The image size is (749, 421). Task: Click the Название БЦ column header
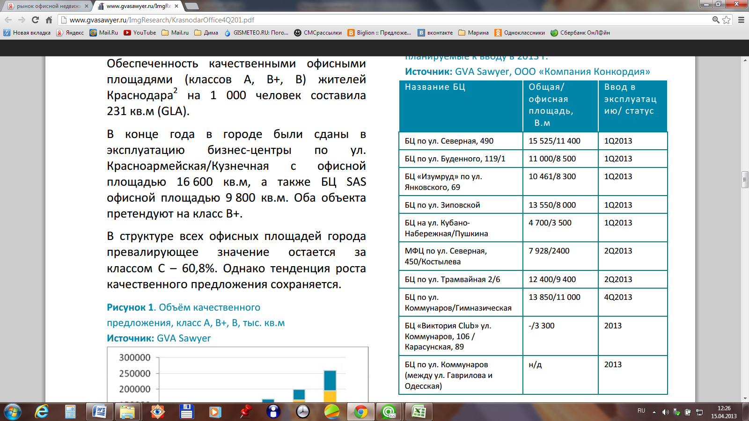(x=461, y=106)
